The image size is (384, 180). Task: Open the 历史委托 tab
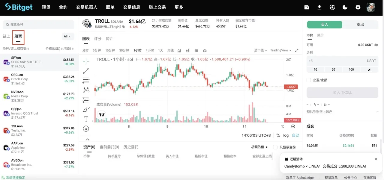pyautogui.click(x=131, y=147)
